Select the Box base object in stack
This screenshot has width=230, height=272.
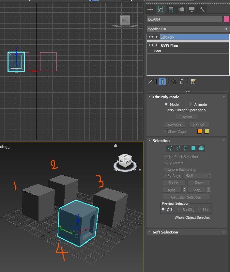pyautogui.click(x=158, y=51)
